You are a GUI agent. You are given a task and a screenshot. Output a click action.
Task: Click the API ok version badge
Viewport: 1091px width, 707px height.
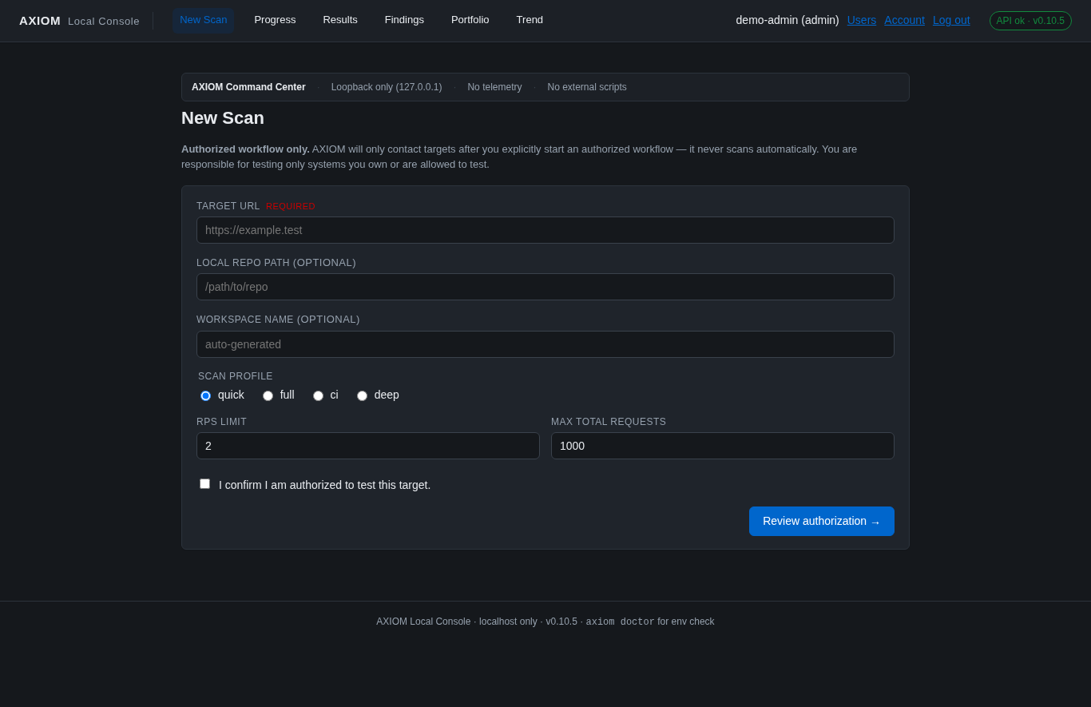point(1030,21)
